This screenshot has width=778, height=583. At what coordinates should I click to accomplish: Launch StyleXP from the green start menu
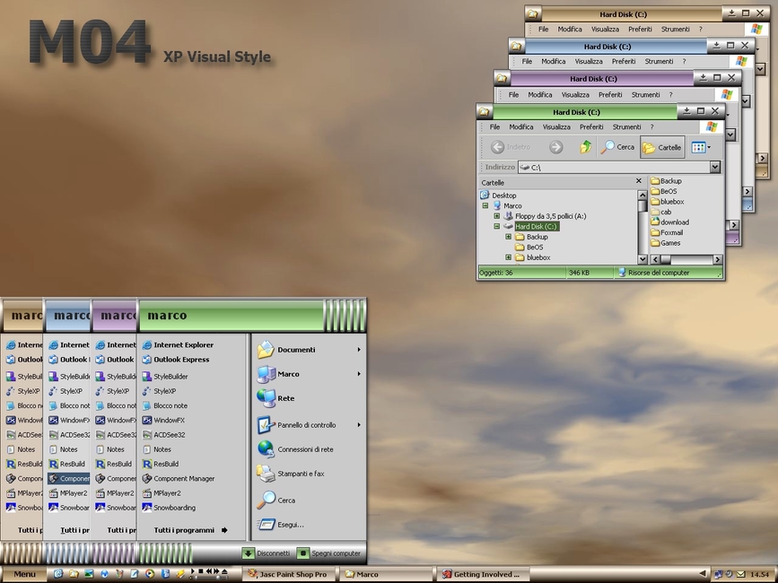(159, 391)
